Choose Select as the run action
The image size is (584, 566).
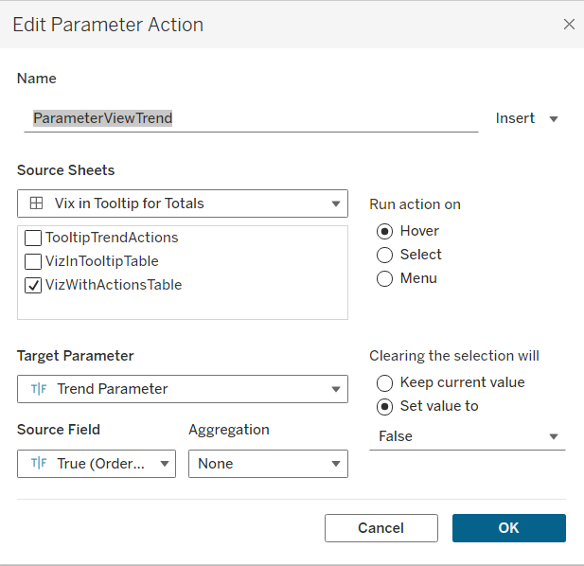tap(385, 255)
